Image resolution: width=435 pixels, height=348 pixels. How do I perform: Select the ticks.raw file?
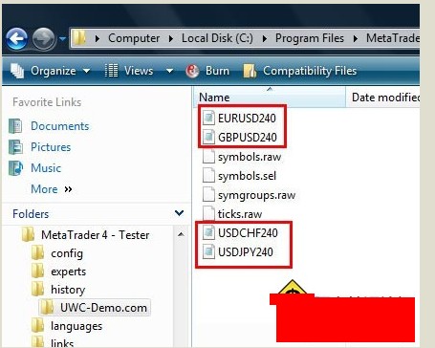click(x=240, y=214)
